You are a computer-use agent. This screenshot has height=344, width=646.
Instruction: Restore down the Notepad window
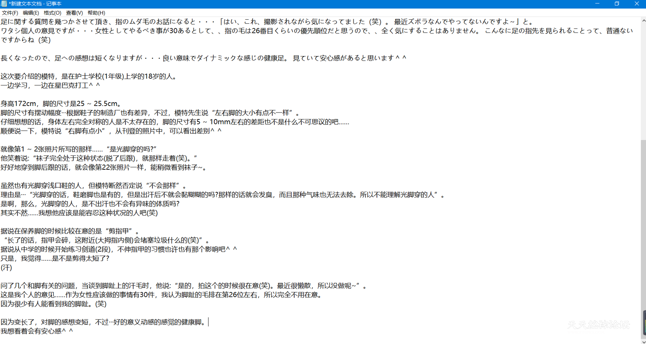(x=617, y=4)
